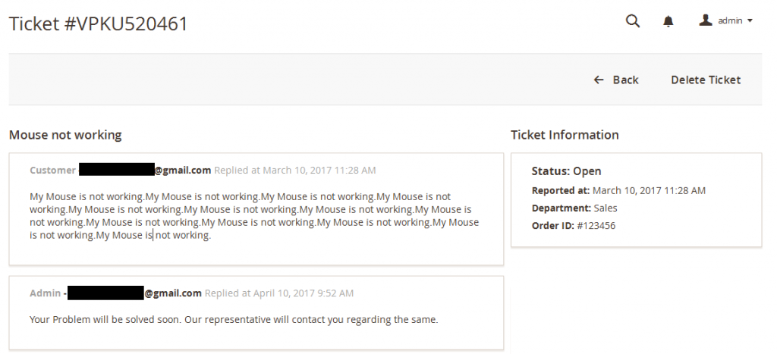Click the Reported at date line
The height and width of the screenshot is (354, 777).
(618, 190)
